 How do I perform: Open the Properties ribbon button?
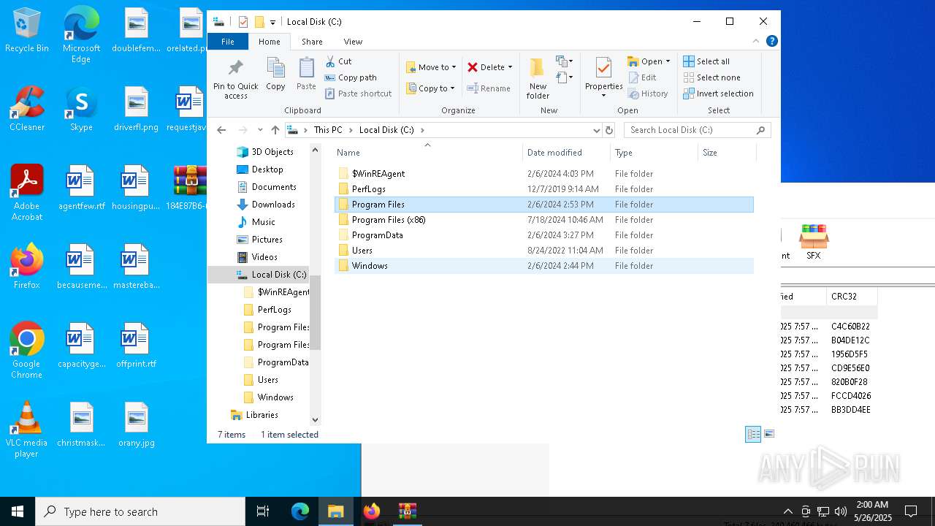(x=603, y=79)
